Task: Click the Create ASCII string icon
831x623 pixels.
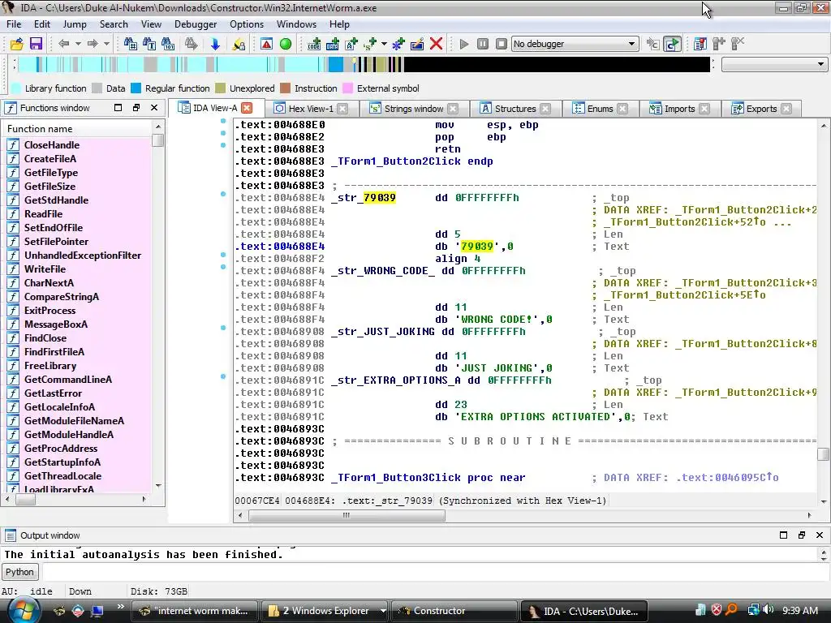Action: pos(351,44)
